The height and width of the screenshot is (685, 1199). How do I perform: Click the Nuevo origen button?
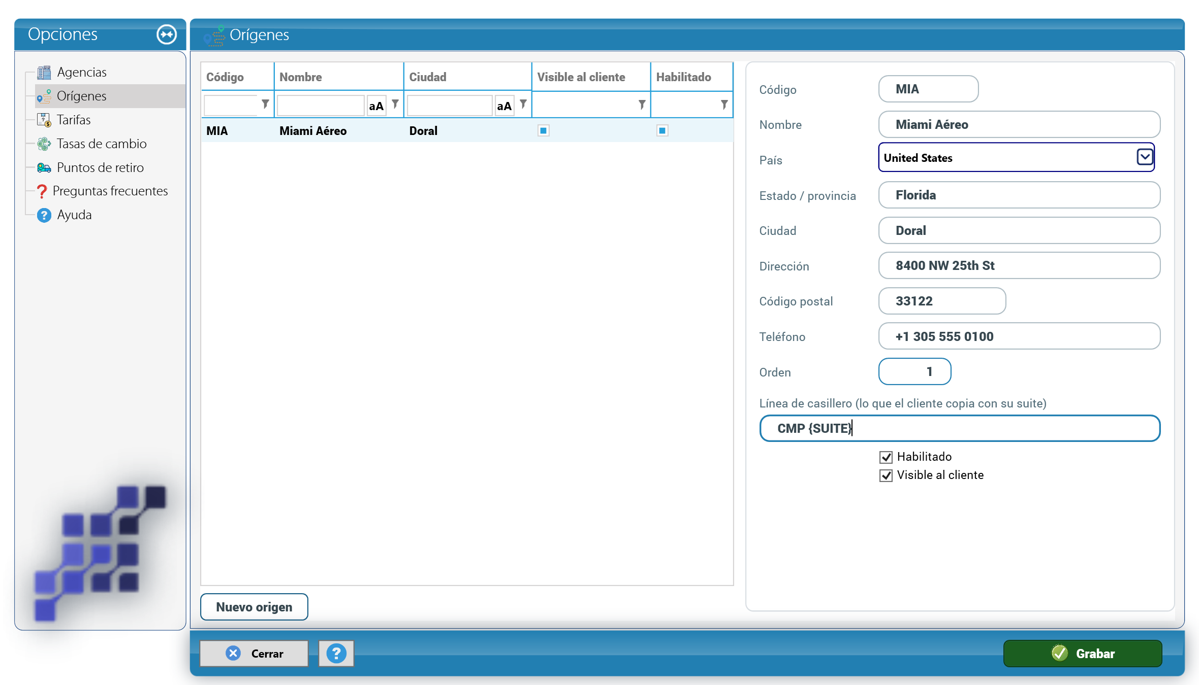254,607
